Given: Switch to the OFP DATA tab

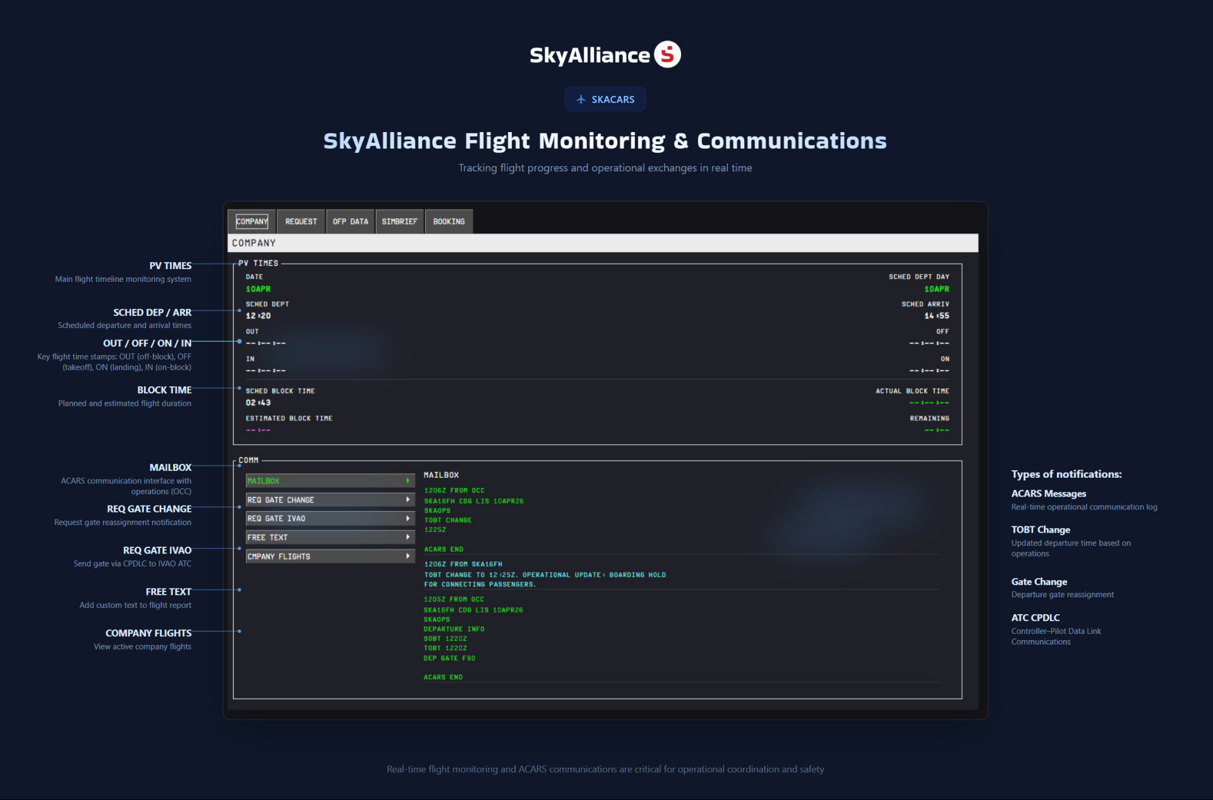Looking at the screenshot, I should pos(350,221).
